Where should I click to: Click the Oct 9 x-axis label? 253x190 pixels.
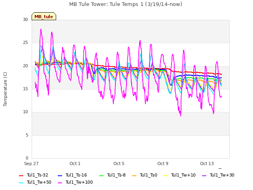(163, 163)
